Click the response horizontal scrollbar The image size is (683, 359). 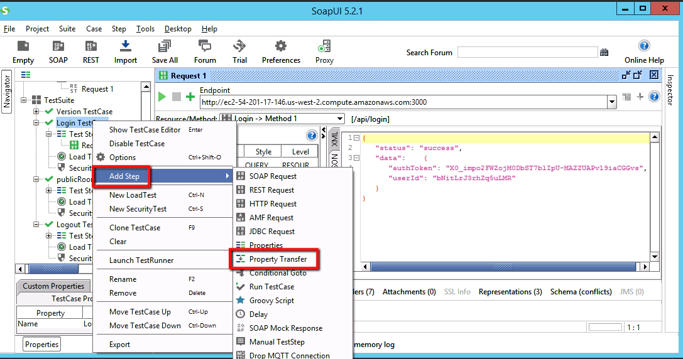(x=503, y=266)
